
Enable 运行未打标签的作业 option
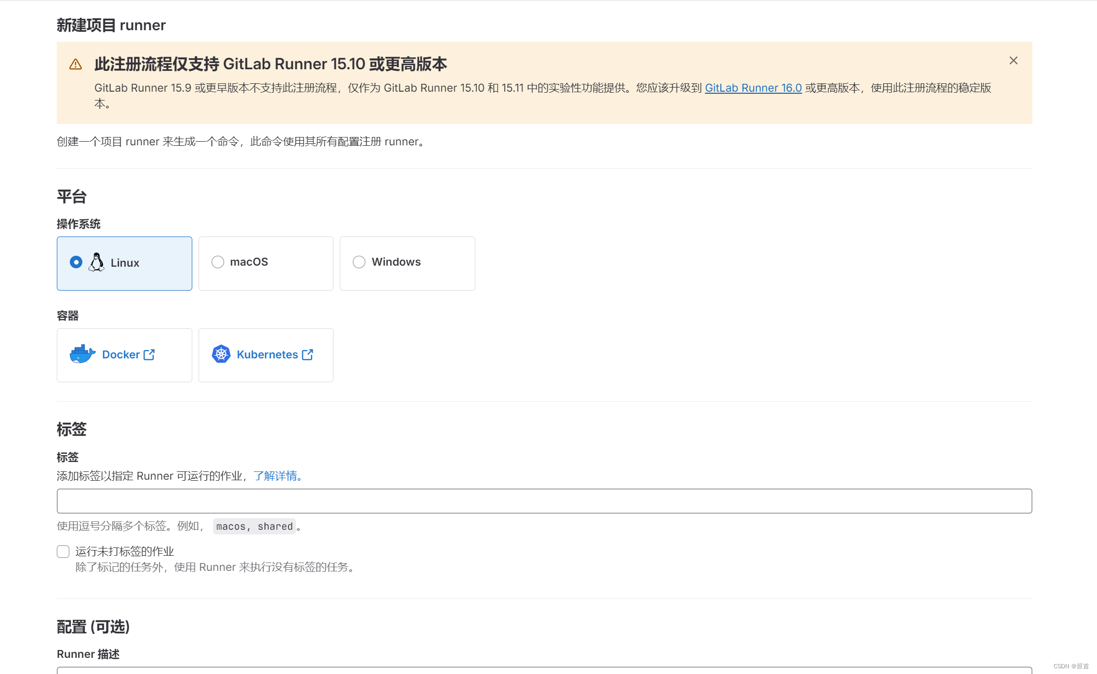(63, 551)
